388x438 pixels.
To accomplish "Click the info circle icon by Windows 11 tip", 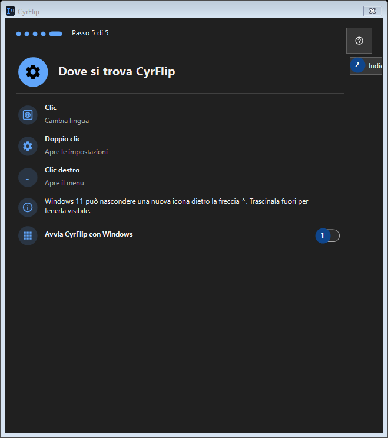I will tap(28, 207).
